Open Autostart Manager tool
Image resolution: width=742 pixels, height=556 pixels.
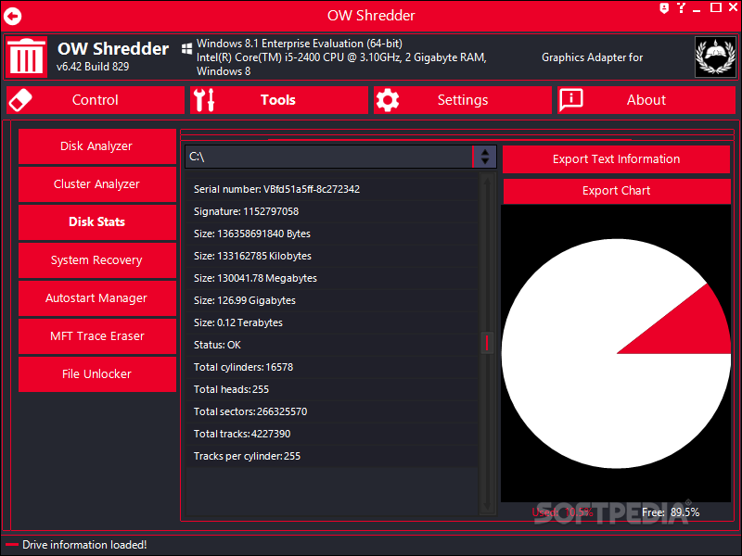click(x=97, y=297)
